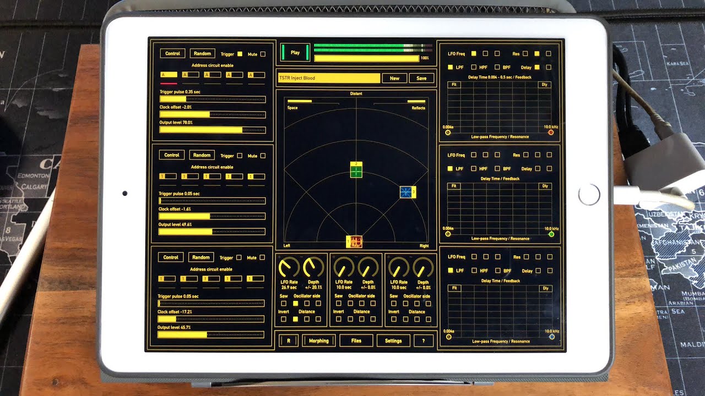Enable Mute in the Output level 78.0% panel

pyautogui.click(x=263, y=54)
